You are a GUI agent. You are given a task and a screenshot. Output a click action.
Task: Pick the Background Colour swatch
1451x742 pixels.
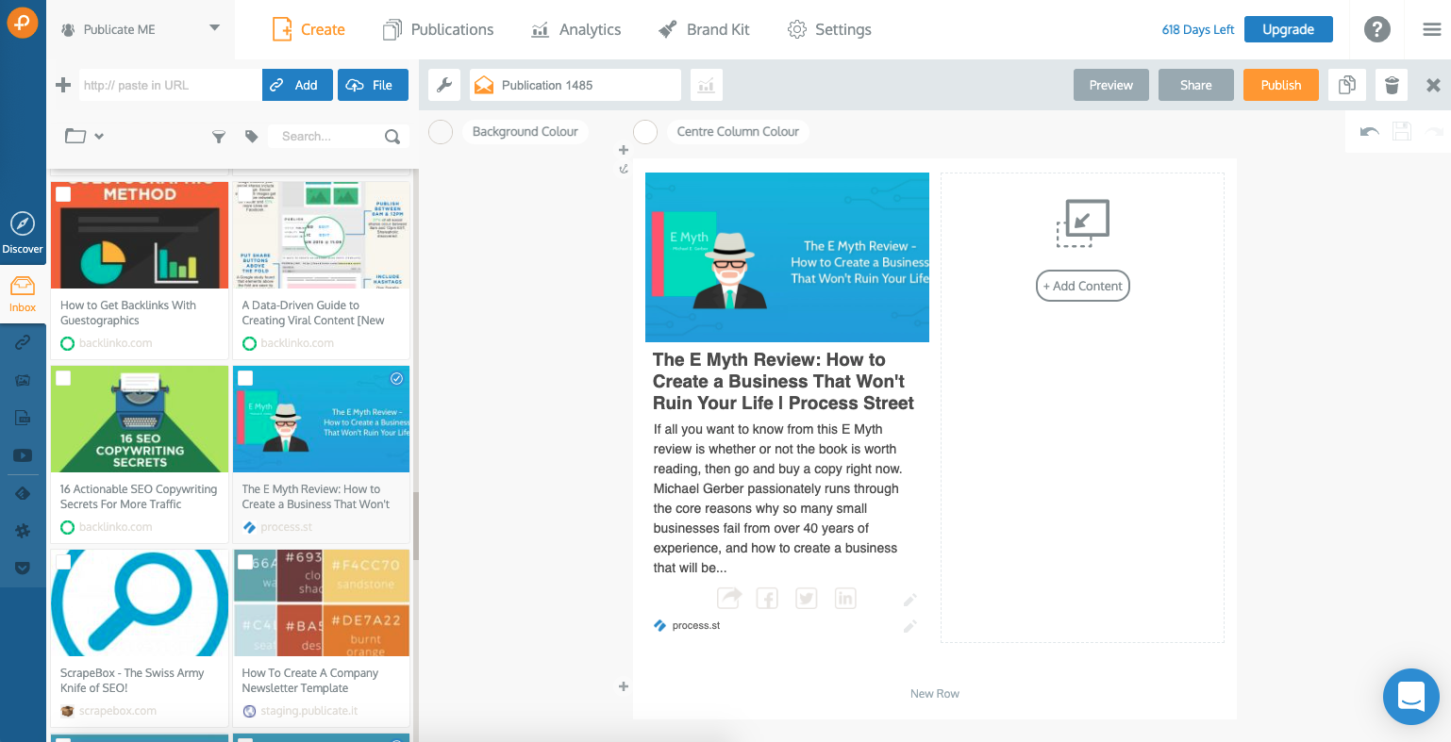[441, 132]
